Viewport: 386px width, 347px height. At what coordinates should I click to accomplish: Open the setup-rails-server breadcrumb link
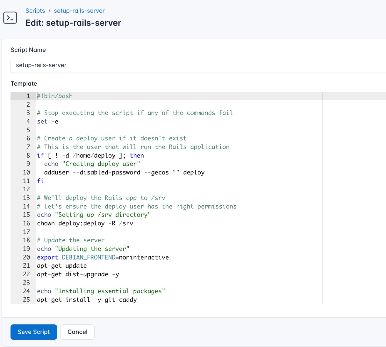click(79, 11)
